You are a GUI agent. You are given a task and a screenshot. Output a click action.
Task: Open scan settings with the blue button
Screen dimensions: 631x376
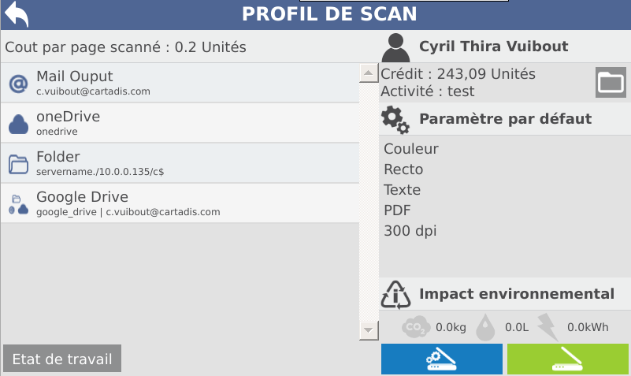441,359
